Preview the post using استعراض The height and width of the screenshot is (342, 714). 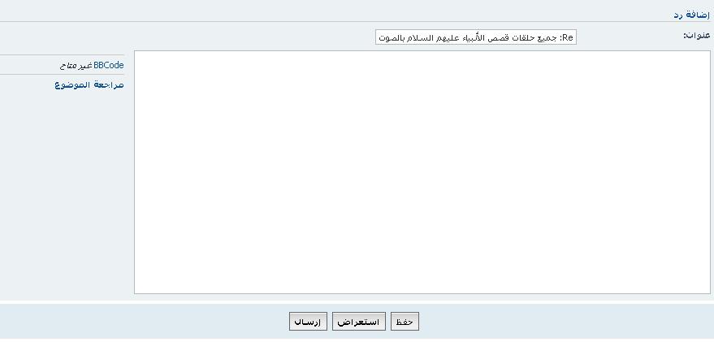coord(358,322)
